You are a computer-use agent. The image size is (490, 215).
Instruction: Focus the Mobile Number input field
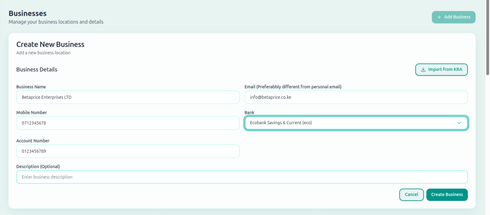pyautogui.click(x=128, y=123)
